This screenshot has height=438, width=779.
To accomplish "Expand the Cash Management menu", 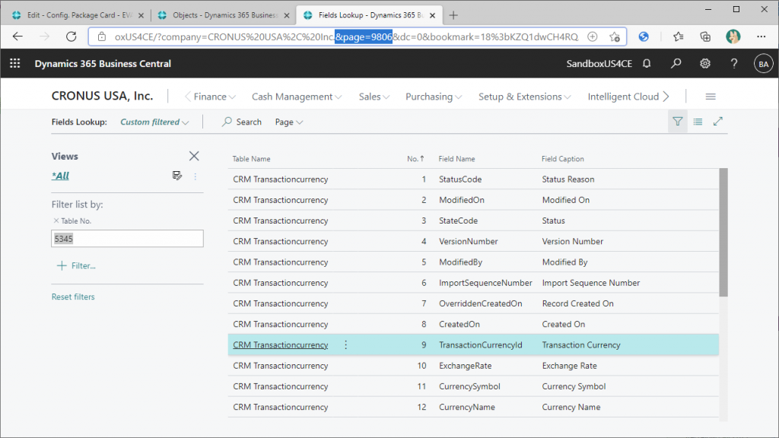I will 297,97.
